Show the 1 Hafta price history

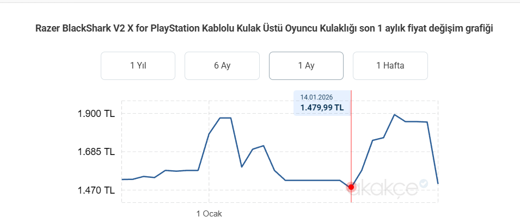point(390,66)
